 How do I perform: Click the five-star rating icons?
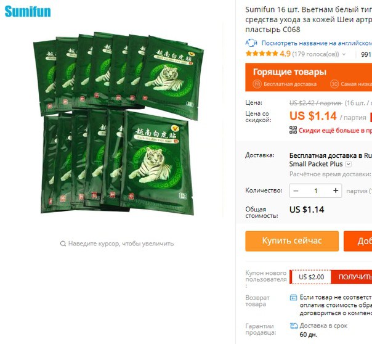pos(262,54)
